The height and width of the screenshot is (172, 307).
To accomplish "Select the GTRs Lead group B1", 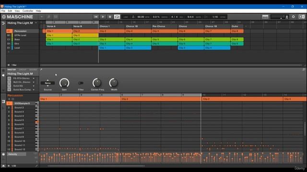I will (23, 35).
